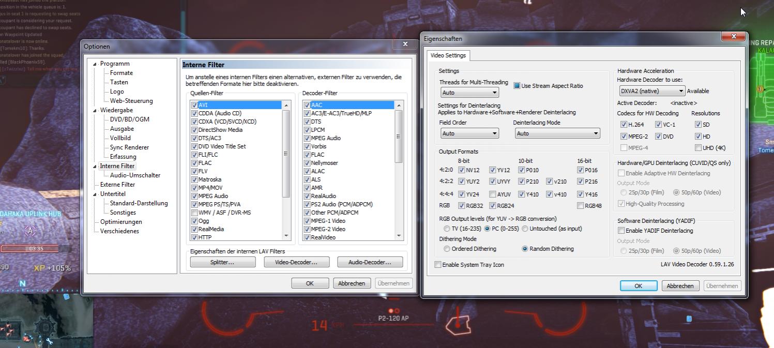Image resolution: width=774 pixels, height=348 pixels.
Task: Click Decoder-Filter scrollbar down arrow
Action: tap(399, 236)
